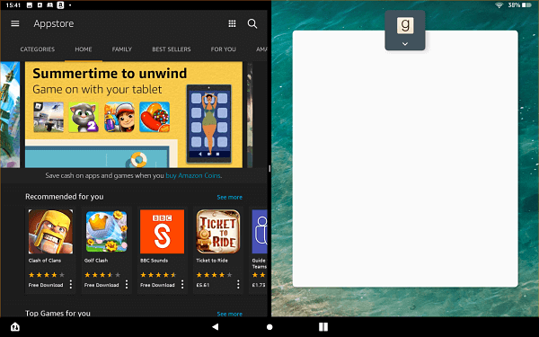
Task: Open the Appstore hamburger menu
Action: coord(14,23)
